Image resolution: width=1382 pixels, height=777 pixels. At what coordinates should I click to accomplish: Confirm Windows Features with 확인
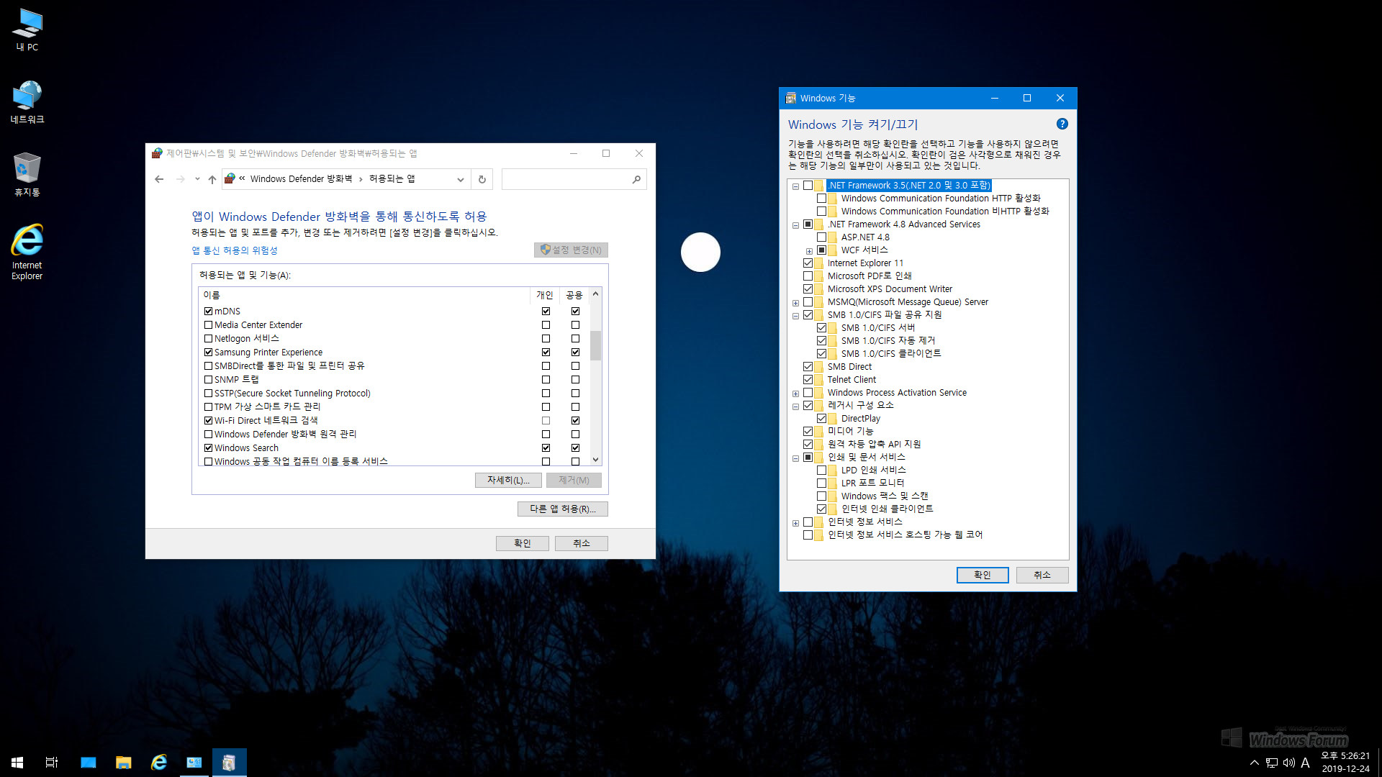pos(983,575)
